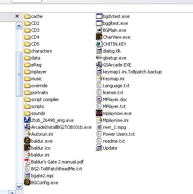The height and width of the screenshot is (194, 193).
Task: Click the bggltest.exe icon
Action: point(99,23)
